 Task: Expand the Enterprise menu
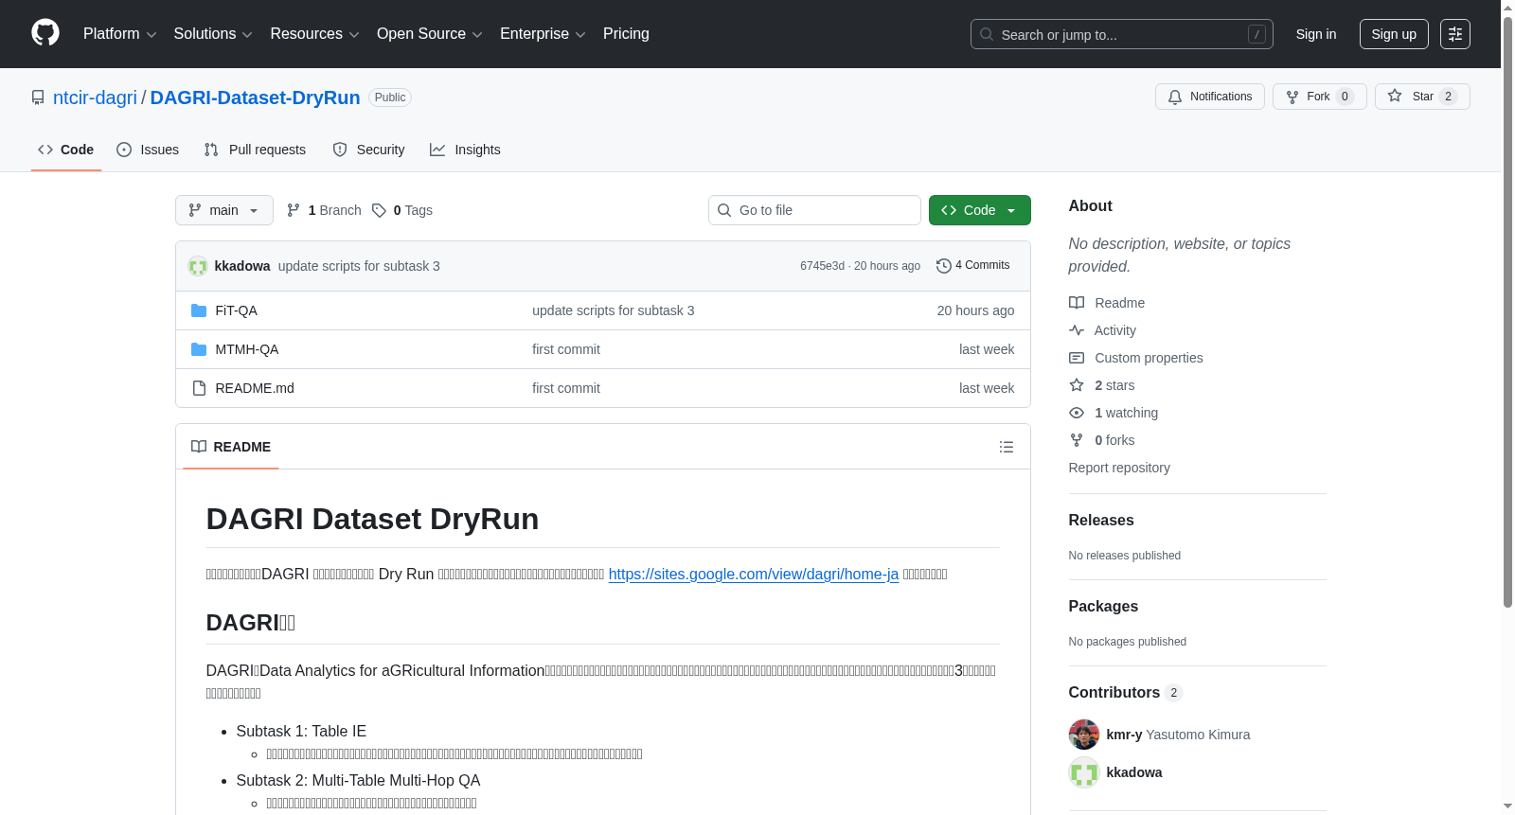click(543, 34)
